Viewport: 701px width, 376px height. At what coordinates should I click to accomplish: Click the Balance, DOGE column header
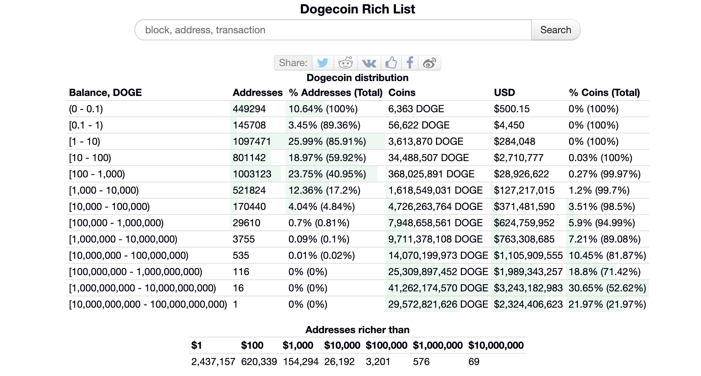tap(105, 93)
